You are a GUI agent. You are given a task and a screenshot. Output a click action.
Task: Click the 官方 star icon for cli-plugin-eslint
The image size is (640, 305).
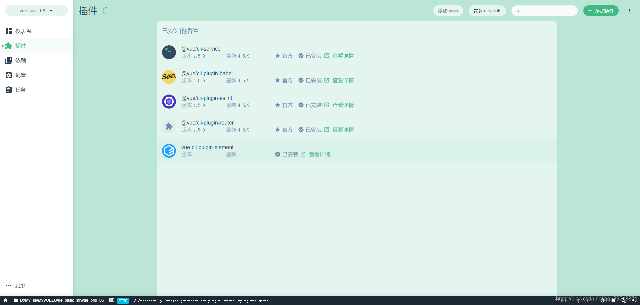pyautogui.click(x=278, y=105)
